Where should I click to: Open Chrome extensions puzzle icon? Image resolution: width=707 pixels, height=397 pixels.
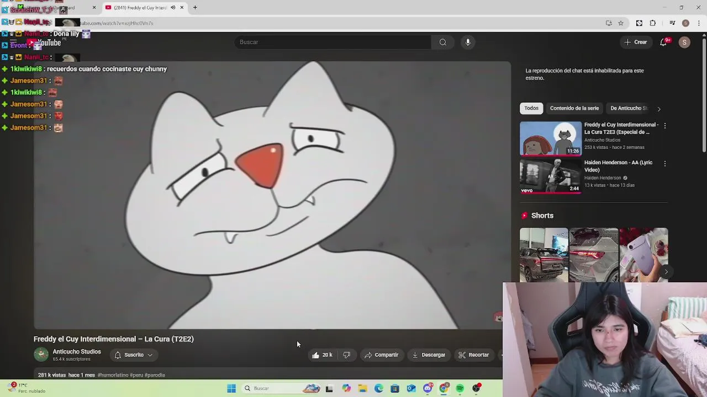coord(653,23)
